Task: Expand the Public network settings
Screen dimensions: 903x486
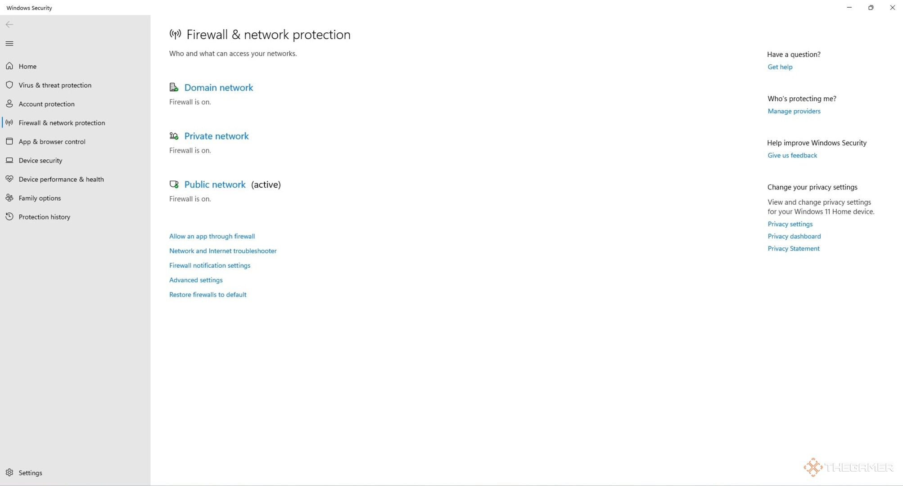Action: point(214,184)
